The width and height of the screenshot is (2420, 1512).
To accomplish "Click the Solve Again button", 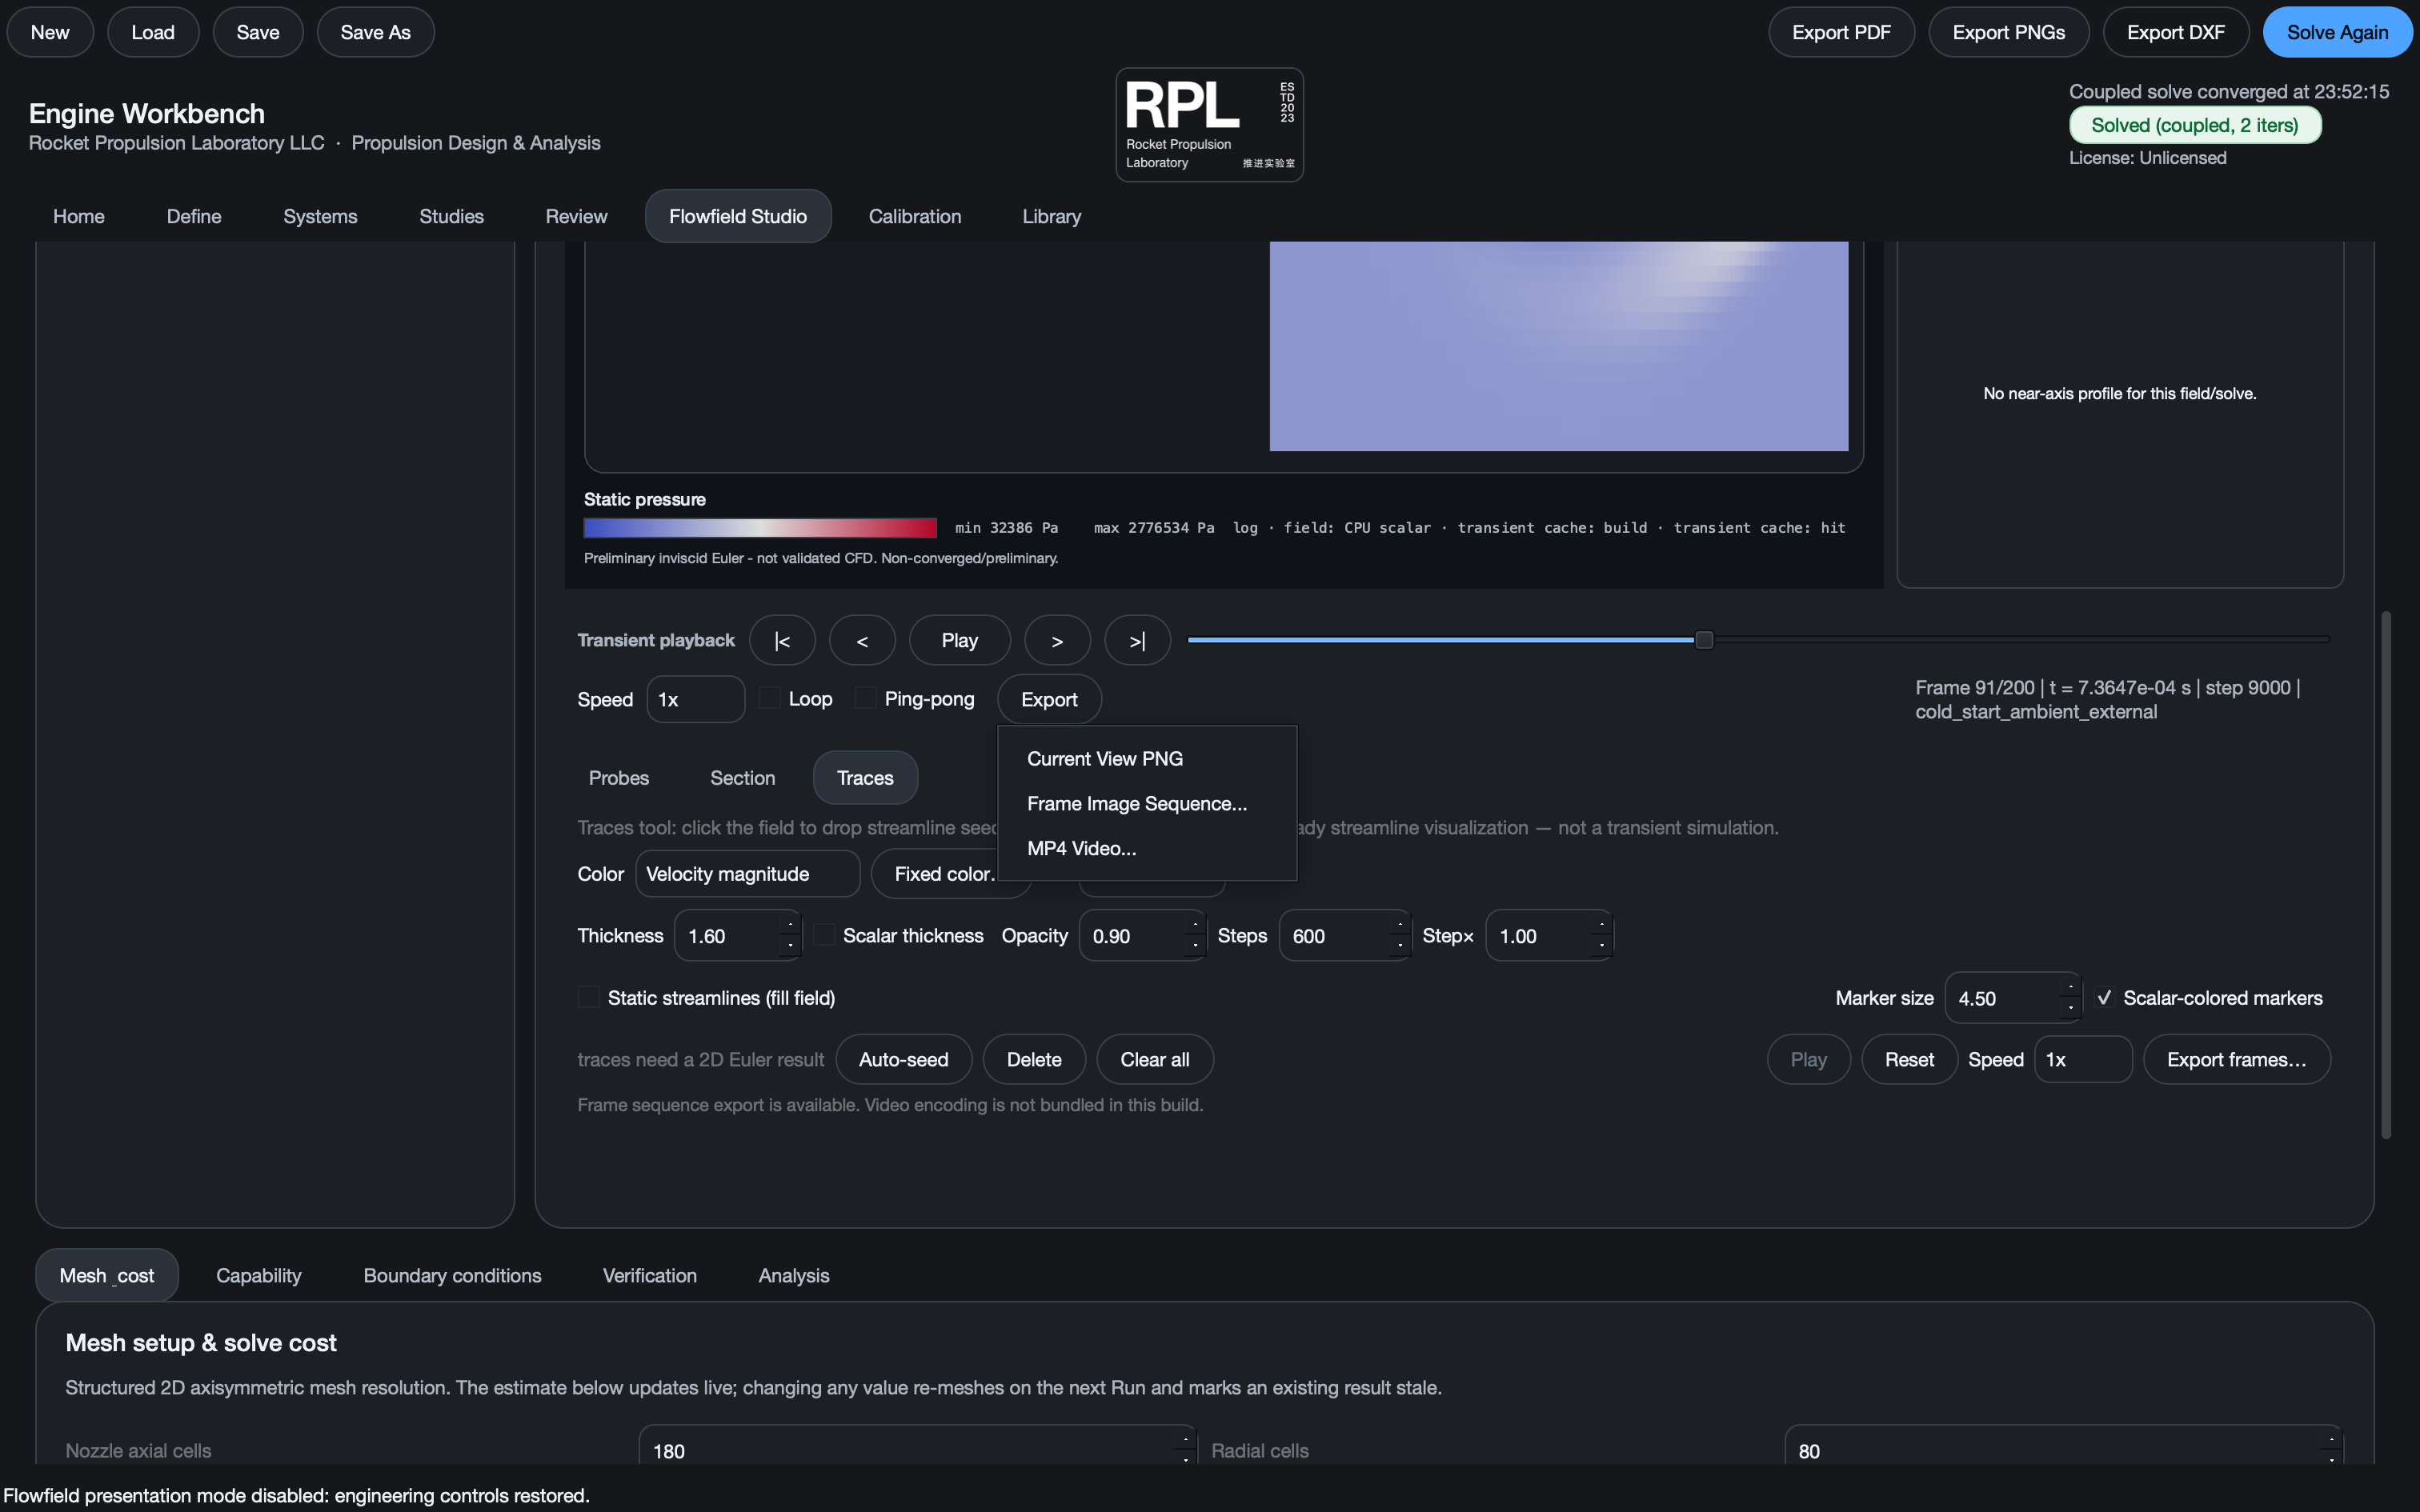I will tap(2337, 32).
